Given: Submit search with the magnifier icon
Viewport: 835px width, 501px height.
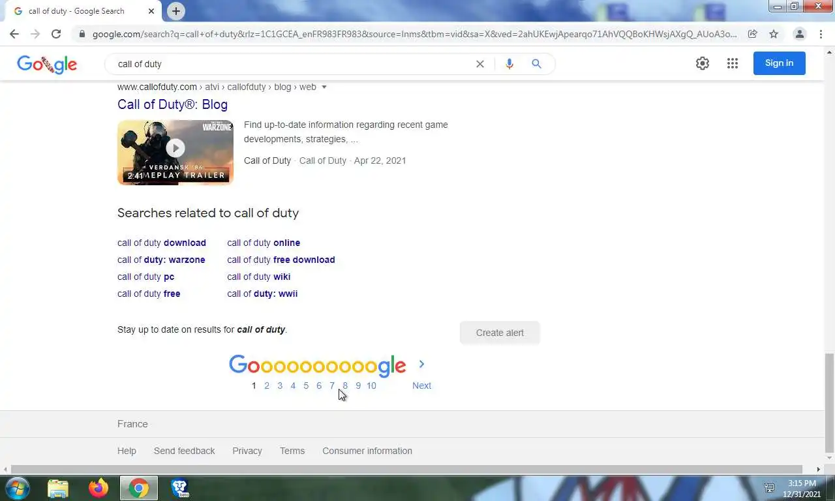Looking at the screenshot, I should tap(536, 64).
